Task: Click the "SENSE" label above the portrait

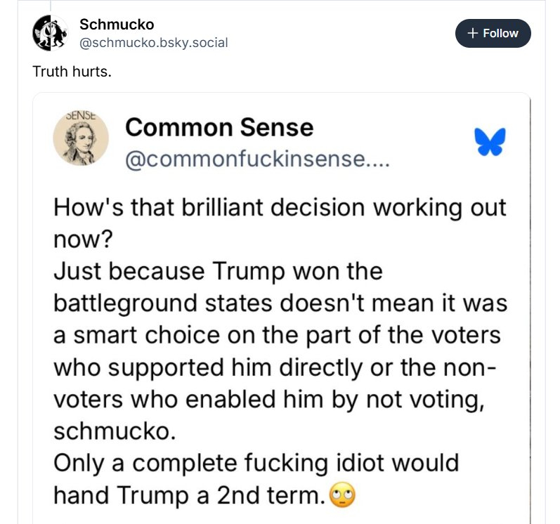Action: click(x=81, y=114)
